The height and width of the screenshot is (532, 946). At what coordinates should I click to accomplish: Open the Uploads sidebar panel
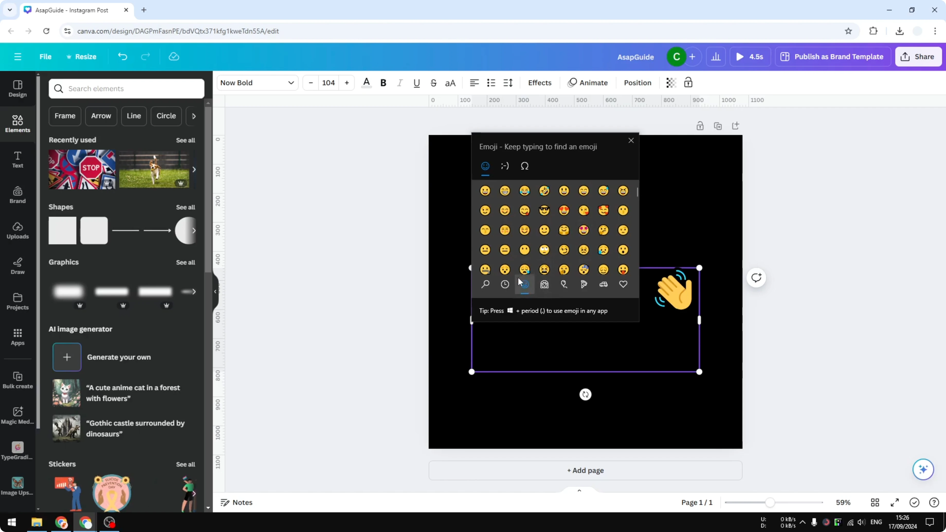click(x=18, y=231)
